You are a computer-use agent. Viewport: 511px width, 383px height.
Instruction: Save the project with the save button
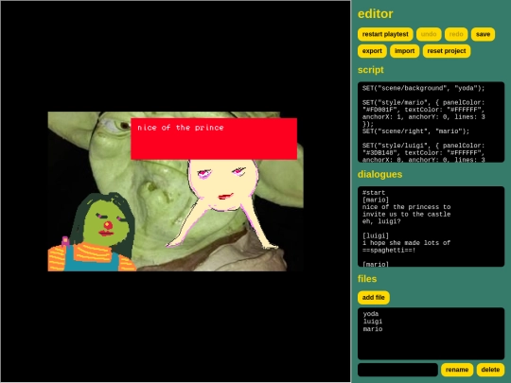point(483,34)
